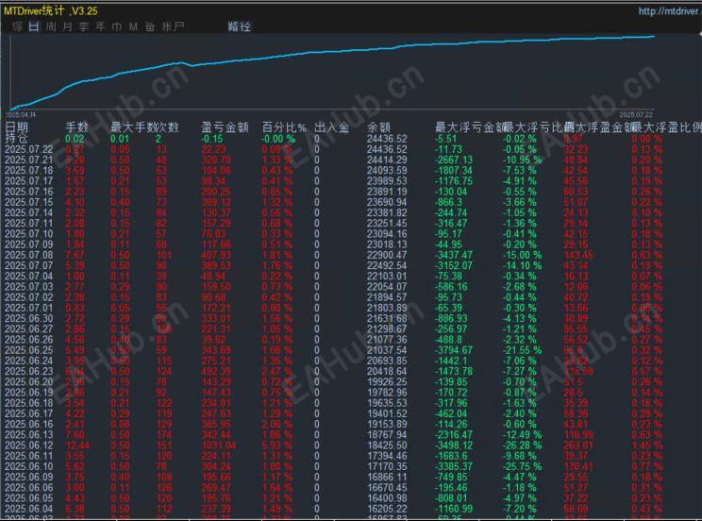Click balance value 18425.50
The width and height of the screenshot is (702, 521).
coord(387,445)
